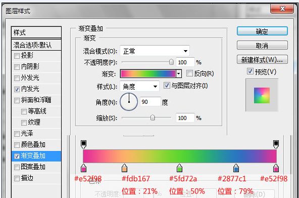Enable the 斜面和浮雕 checkbox
The image size is (299, 198).
[x=17, y=100]
